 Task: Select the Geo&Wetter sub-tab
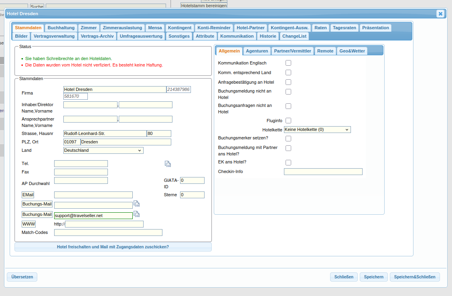pos(352,51)
